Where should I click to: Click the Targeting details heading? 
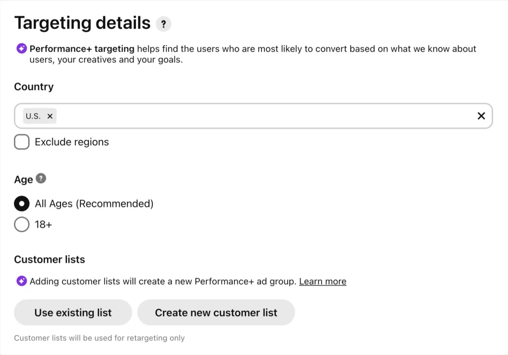pyautogui.click(x=82, y=23)
